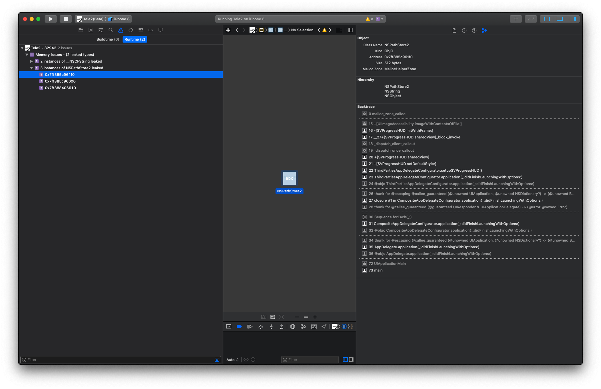Open the Auto variables scope dropdown

[x=233, y=360]
